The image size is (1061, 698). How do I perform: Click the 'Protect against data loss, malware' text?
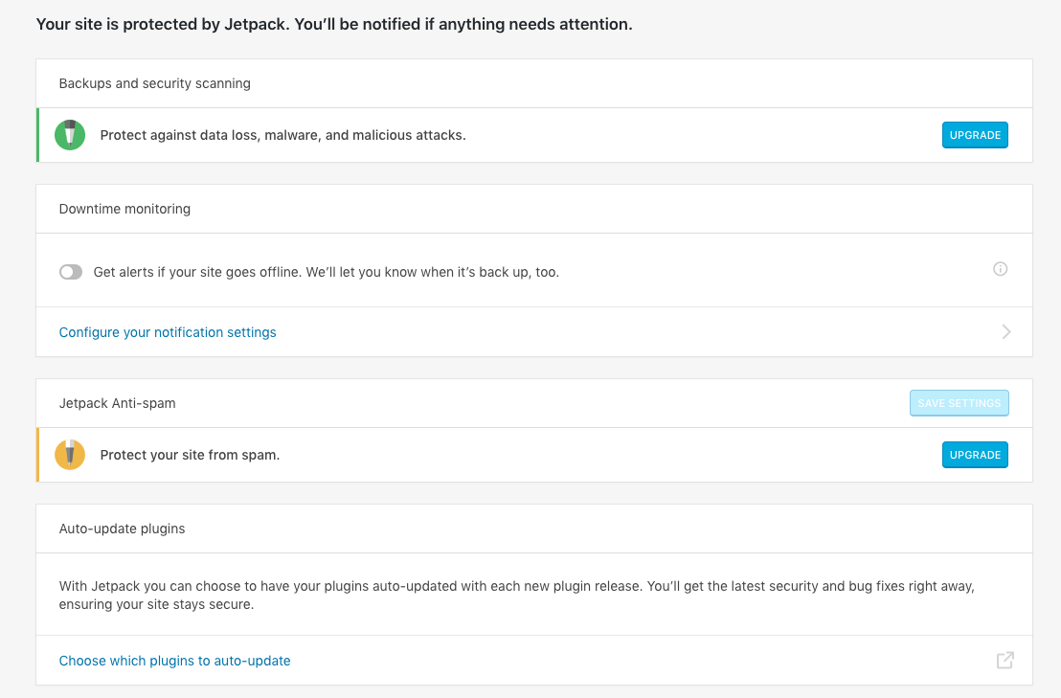[x=282, y=135]
